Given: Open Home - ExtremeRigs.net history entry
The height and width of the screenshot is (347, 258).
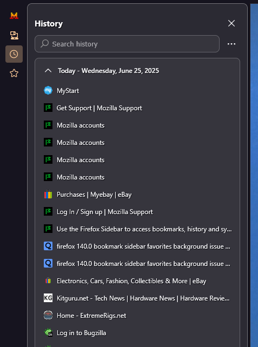Looking at the screenshot, I should pyautogui.click(x=137, y=316).
